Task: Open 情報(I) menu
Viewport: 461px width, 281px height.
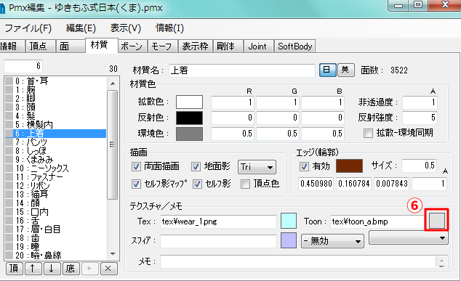Action: [x=169, y=28]
